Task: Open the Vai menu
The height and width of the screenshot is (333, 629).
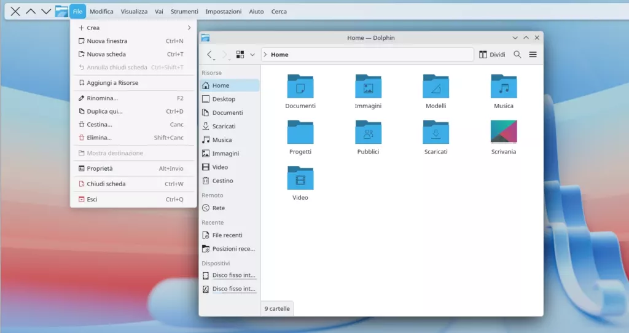Action: pos(159,12)
